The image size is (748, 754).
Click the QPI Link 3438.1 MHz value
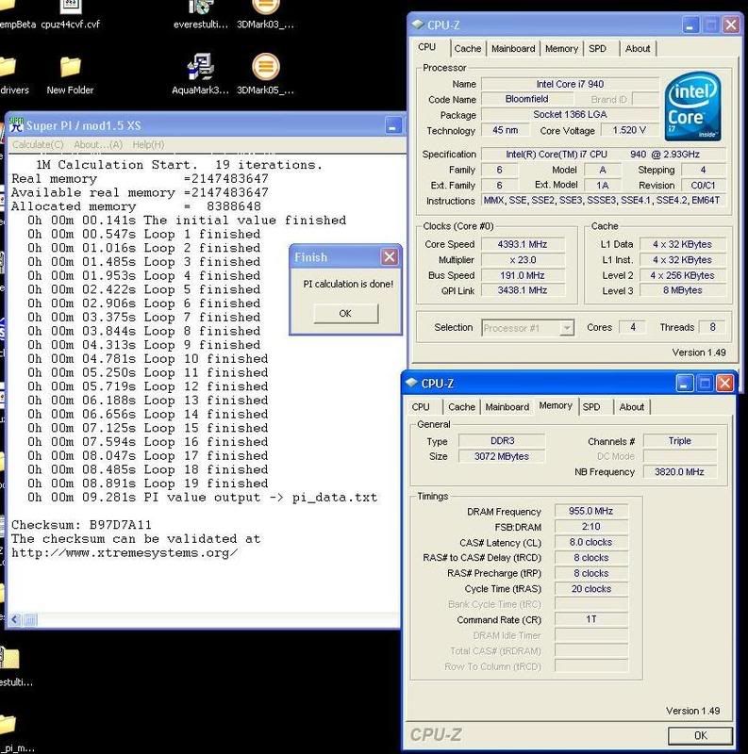point(523,290)
